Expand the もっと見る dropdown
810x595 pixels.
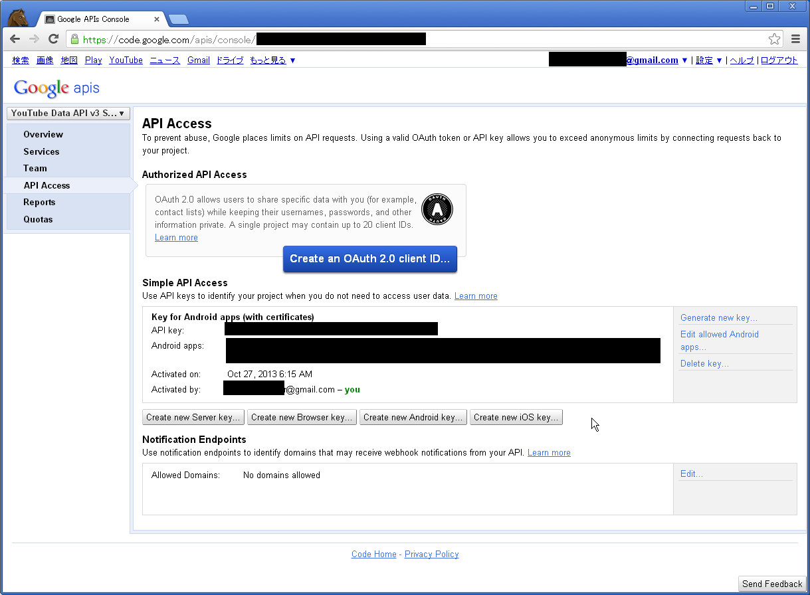click(272, 60)
